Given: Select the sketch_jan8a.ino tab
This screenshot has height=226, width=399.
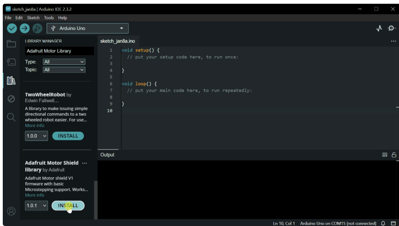Looking at the screenshot, I should click(x=118, y=41).
